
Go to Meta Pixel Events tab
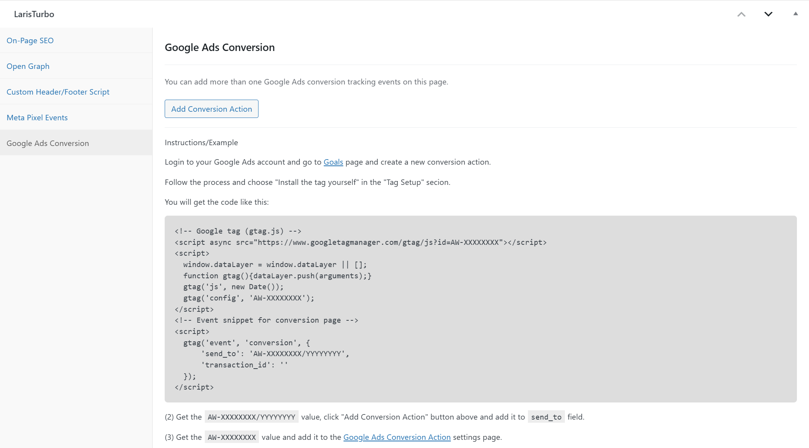37,118
